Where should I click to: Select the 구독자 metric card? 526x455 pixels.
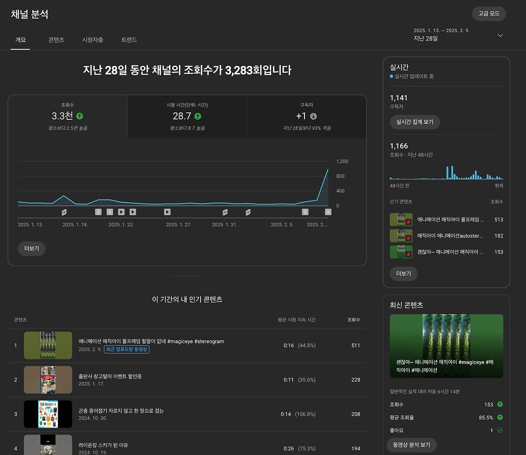point(307,117)
